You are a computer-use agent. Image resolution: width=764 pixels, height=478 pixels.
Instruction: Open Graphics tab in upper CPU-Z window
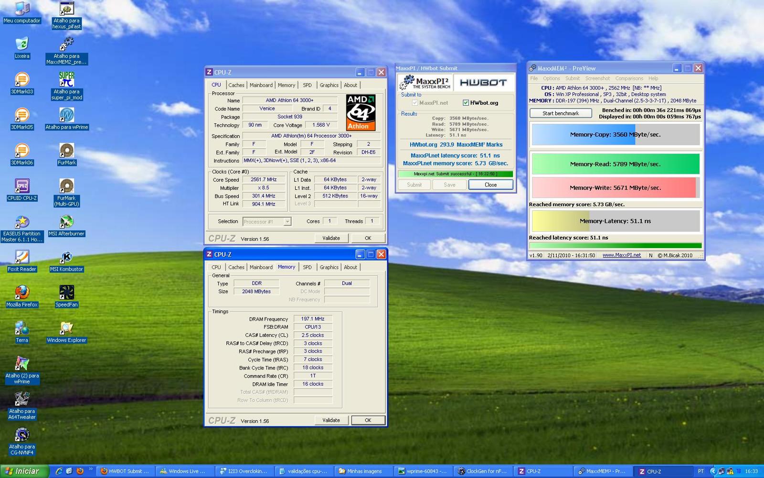click(x=329, y=85)
